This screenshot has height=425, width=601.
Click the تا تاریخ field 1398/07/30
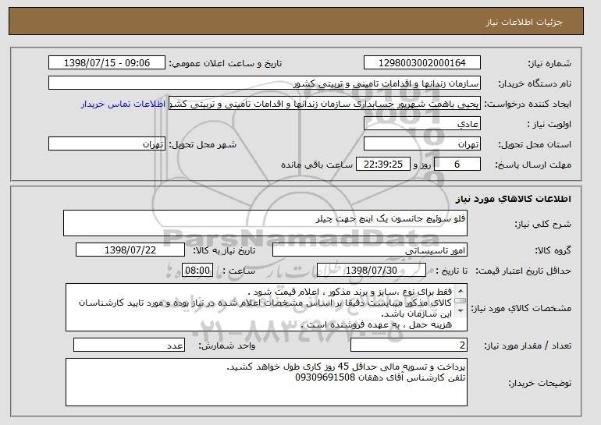(x=372, y=271)
